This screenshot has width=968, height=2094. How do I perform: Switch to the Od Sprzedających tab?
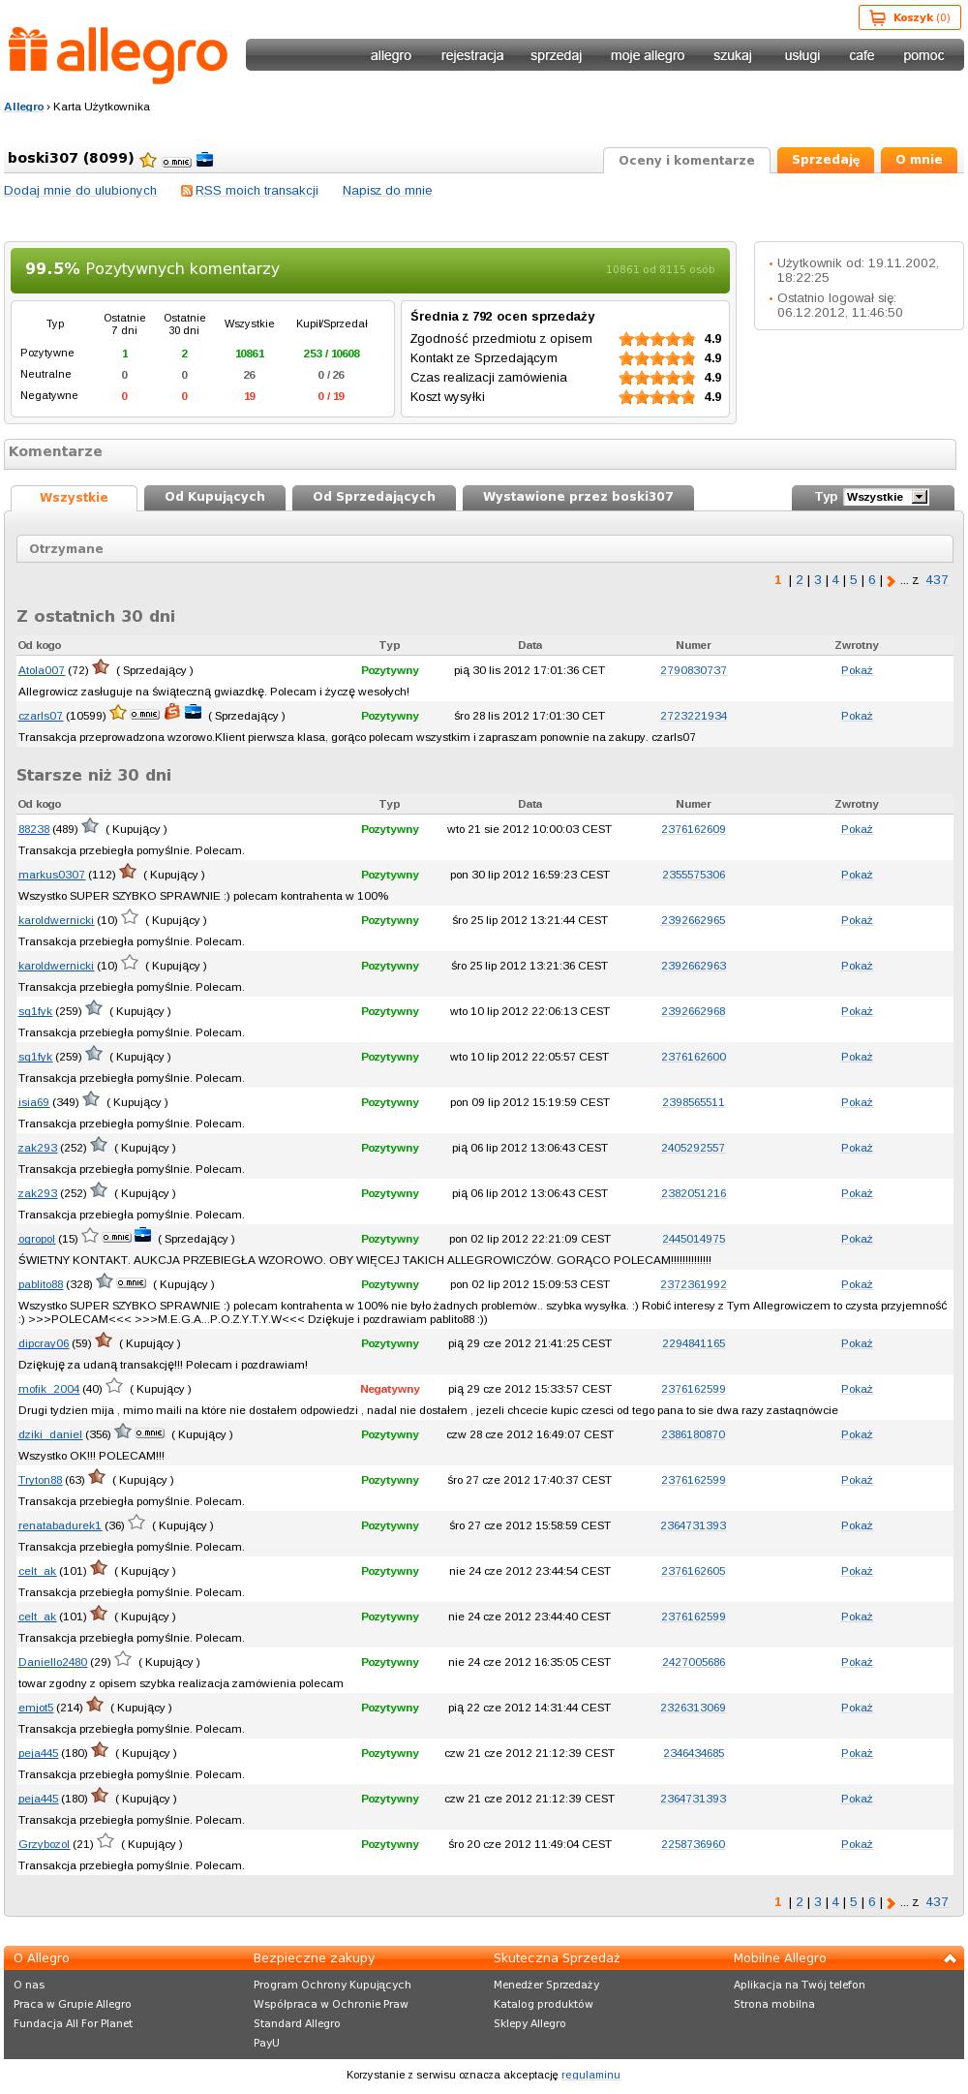coord(374,497)
